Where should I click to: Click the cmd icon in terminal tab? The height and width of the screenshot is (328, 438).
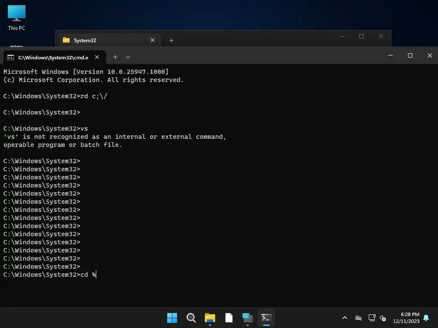(x=11, y=58)
